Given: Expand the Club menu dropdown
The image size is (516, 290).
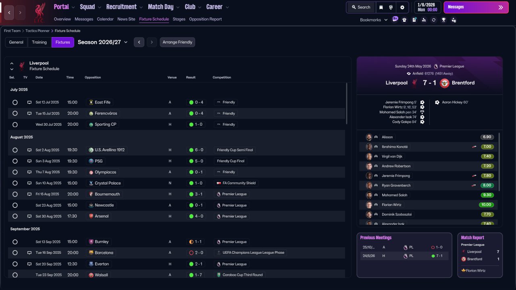Looking at the screenshot, I should pyautogui.click(x=199, y=7).
